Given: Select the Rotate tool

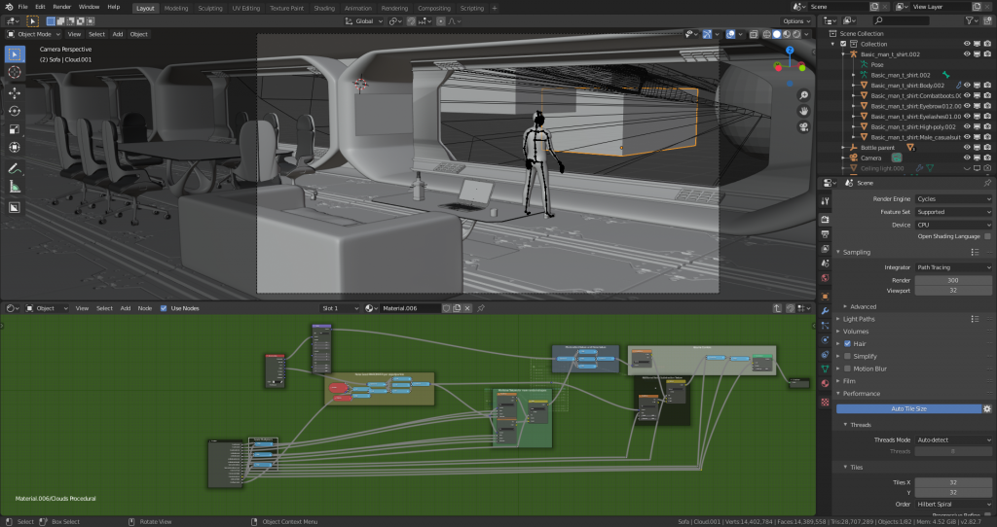Looking at the screenshot, I should coord(14,111).
